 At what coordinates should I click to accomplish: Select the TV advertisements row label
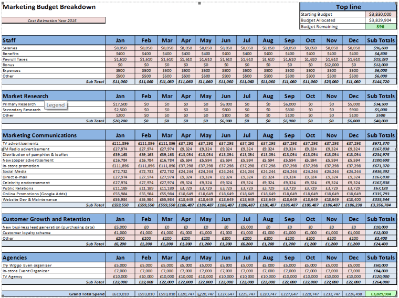(20, 143)
